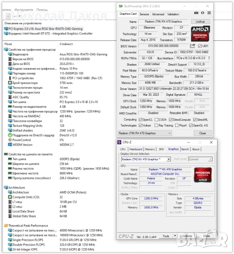Click the Driver Version text field
Viewport: 234px width, 254px height.
174,89
